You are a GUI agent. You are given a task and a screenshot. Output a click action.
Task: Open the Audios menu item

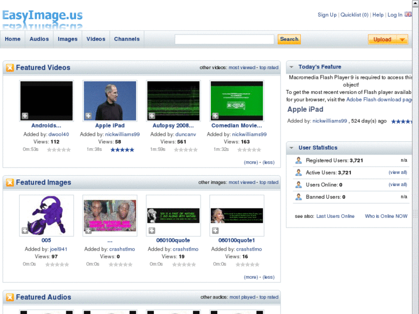click(x=39, y=39)
